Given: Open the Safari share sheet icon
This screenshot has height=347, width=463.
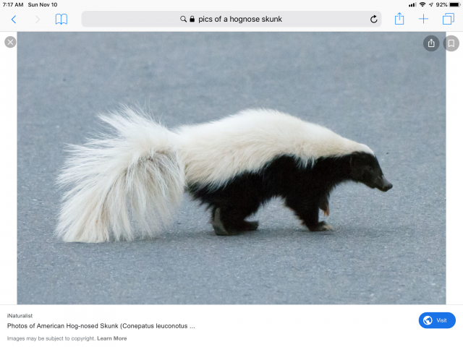Looking at the screenshot, I should (399, 19).
